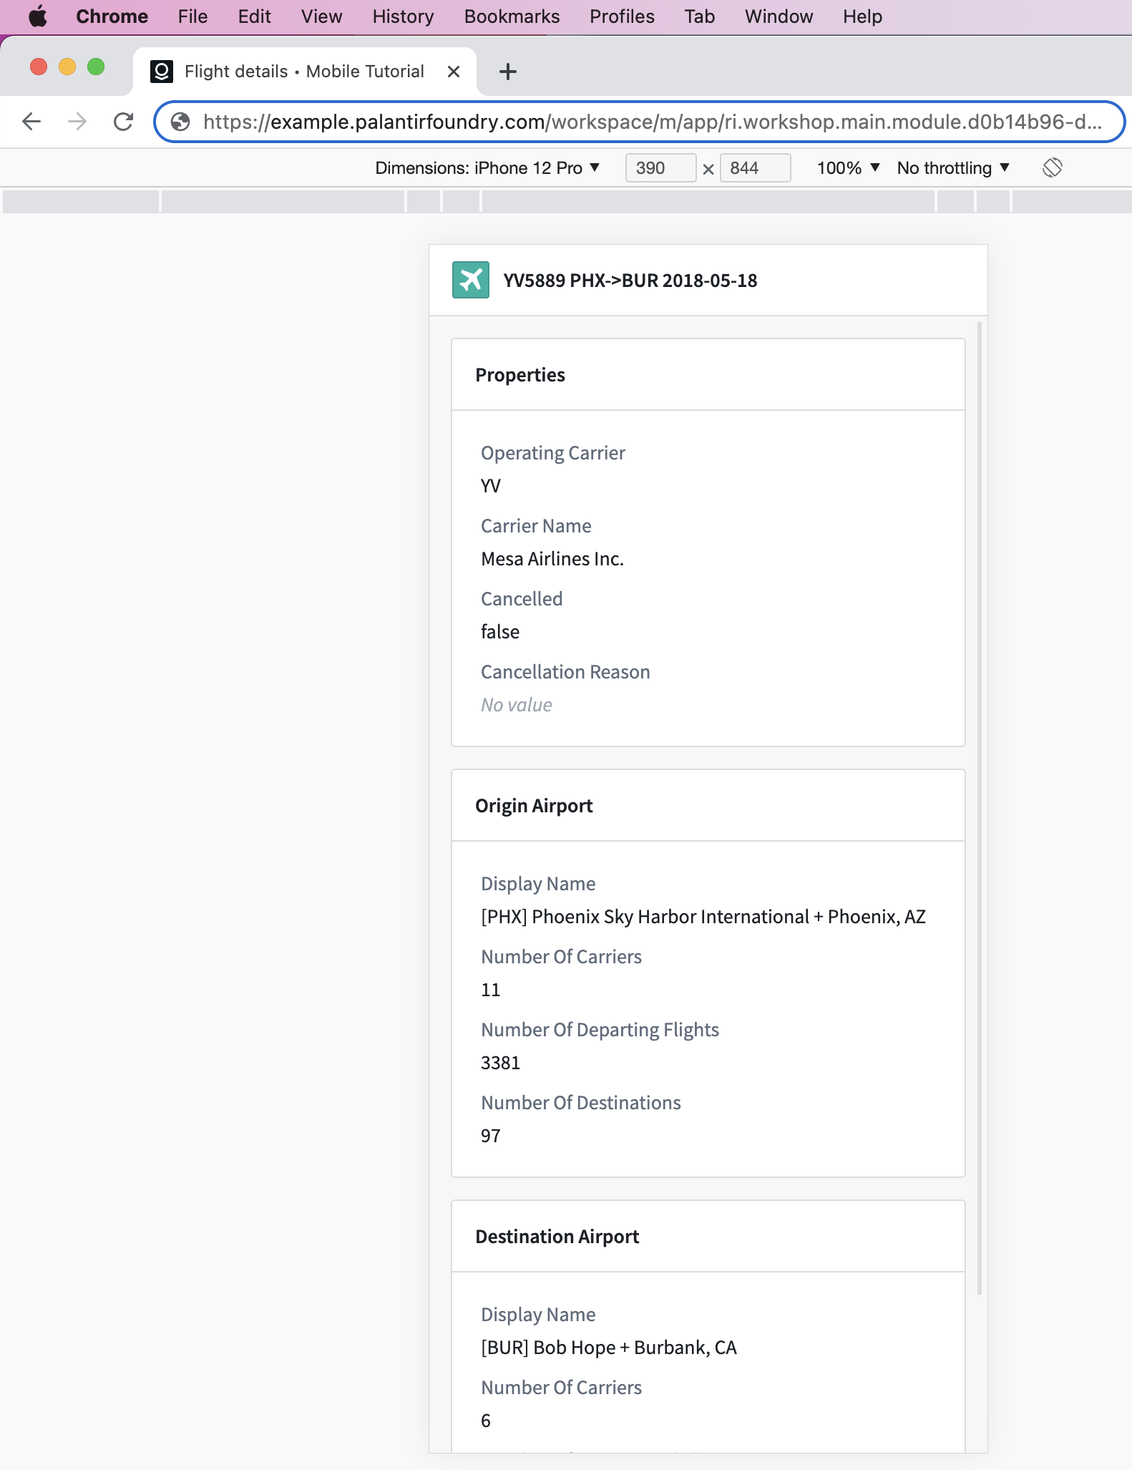Screen dimensions: 1132x1470
Task: Click the Properties section header
Action: (x=708, y=375)
